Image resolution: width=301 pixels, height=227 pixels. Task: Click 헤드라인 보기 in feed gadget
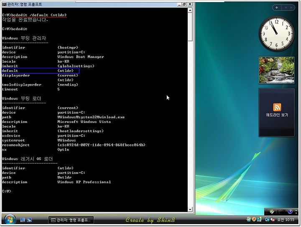[x=277, y=115]
